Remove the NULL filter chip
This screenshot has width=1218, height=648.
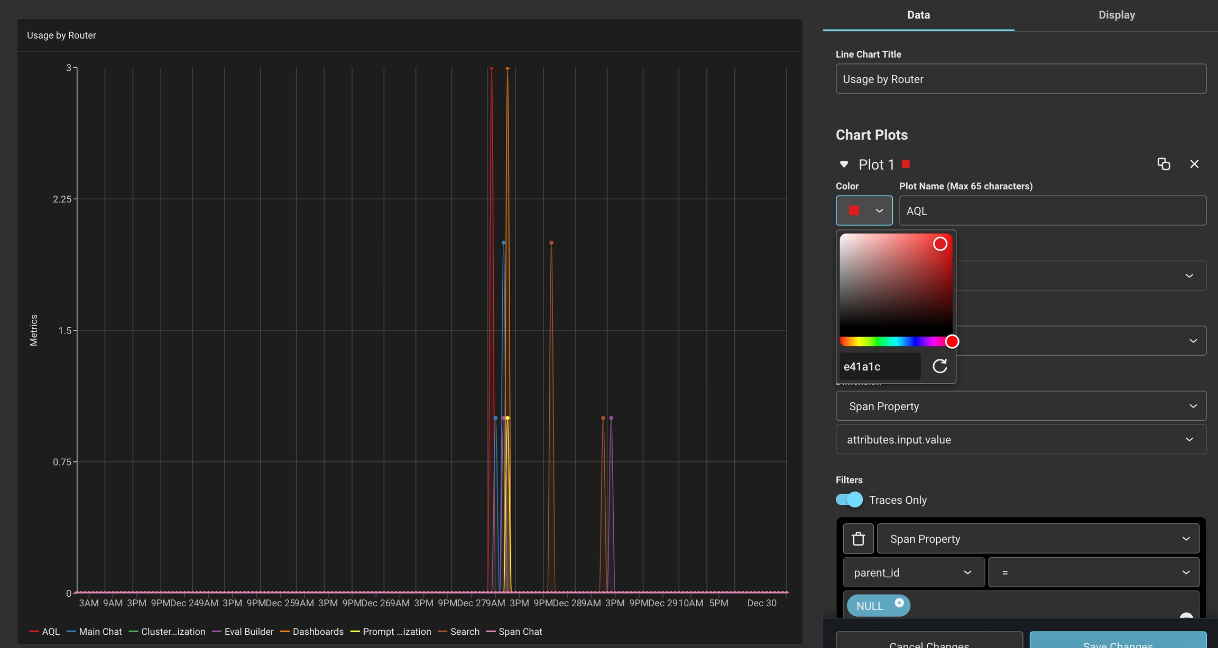click(899, 603)
